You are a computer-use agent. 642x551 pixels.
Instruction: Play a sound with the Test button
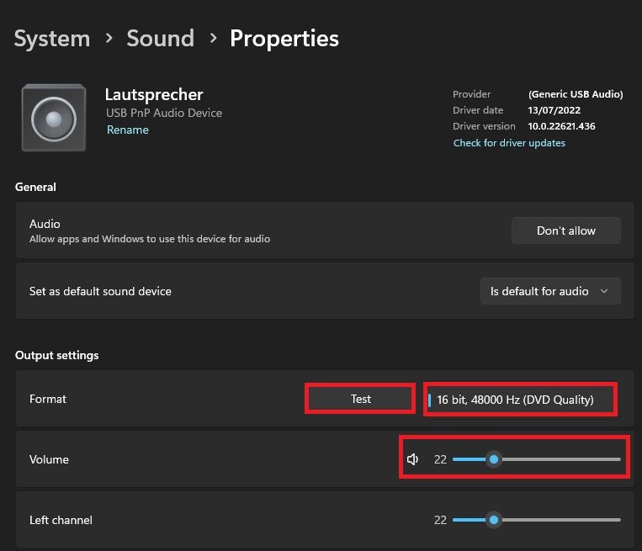(x=360, y=399)
